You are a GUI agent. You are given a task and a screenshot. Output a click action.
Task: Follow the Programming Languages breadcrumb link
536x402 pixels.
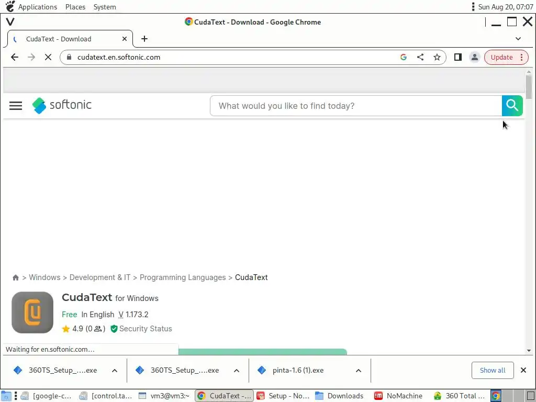[x=183, y=277]
